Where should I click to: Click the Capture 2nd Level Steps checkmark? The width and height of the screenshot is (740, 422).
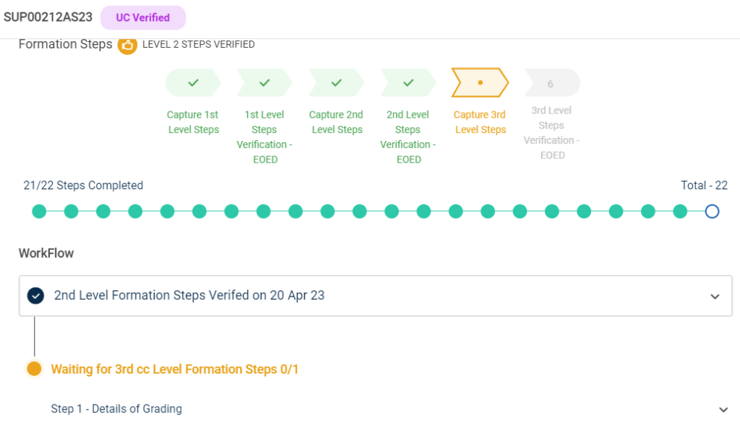[x=336, y=83]
